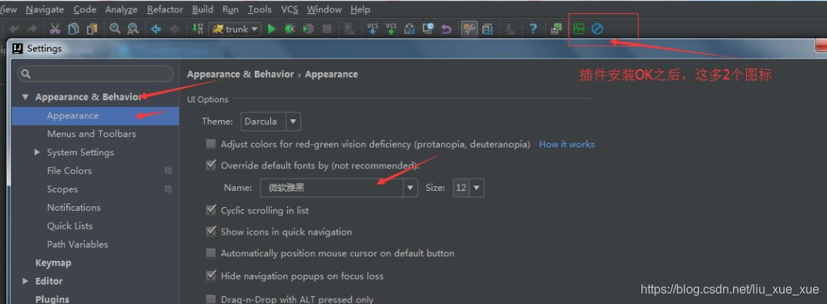Open the Tools menu
The width and height of the screenshot is (827, 304).
(x=259, y=9)
